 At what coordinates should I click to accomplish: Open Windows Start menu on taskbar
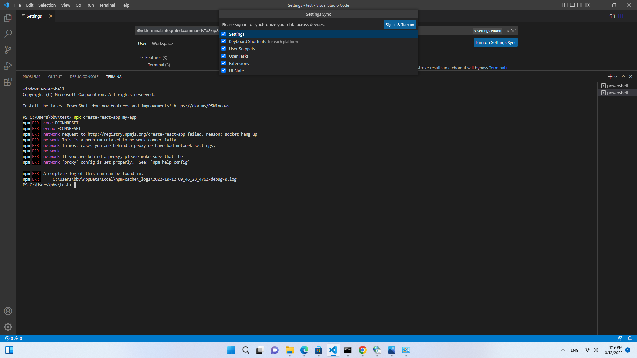[231, 350]
